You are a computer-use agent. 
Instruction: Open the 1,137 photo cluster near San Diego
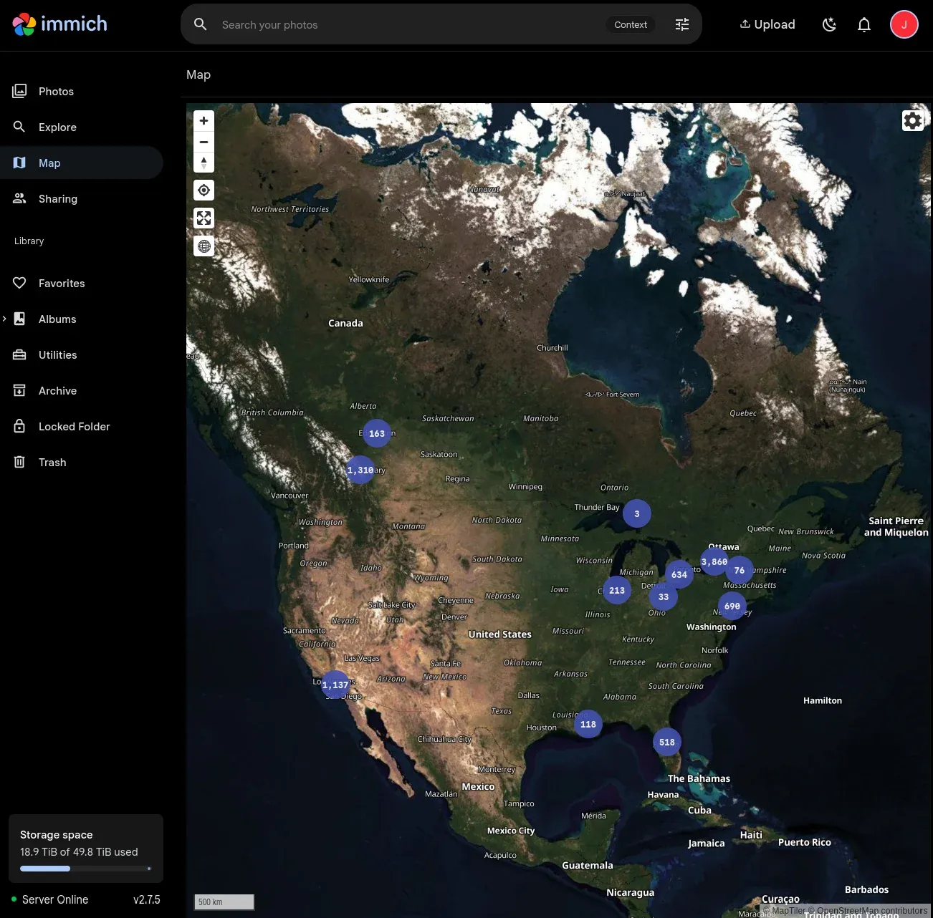[x=335, y=685]
